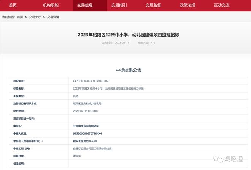Click the 交易详情 breadcrumb item
This screenshot has width=251, height=170.
point(53,17)
